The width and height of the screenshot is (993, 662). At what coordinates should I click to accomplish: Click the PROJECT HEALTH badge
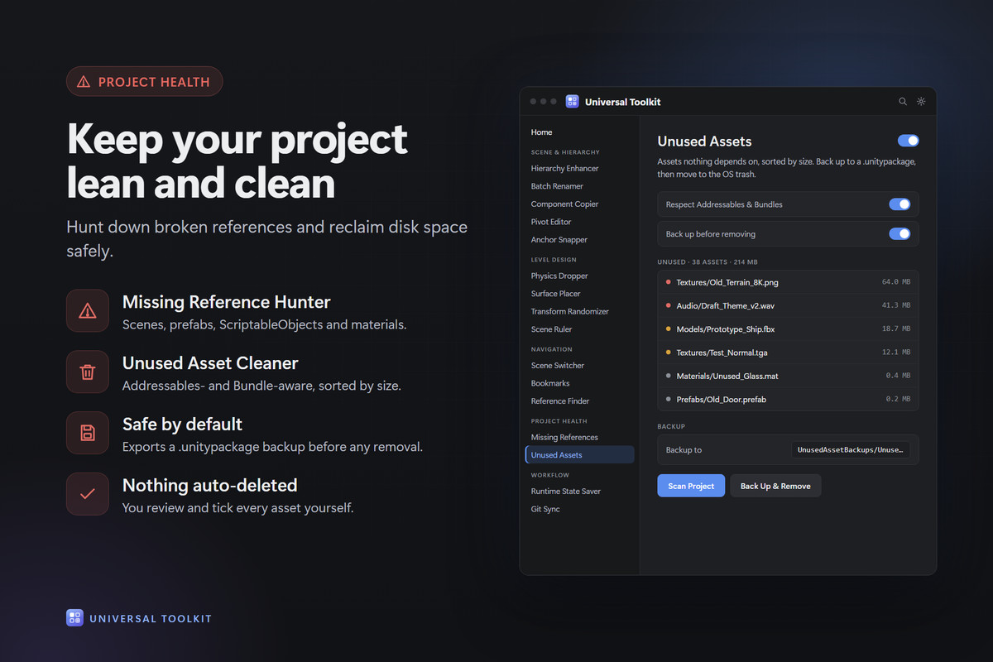[145, 82]
